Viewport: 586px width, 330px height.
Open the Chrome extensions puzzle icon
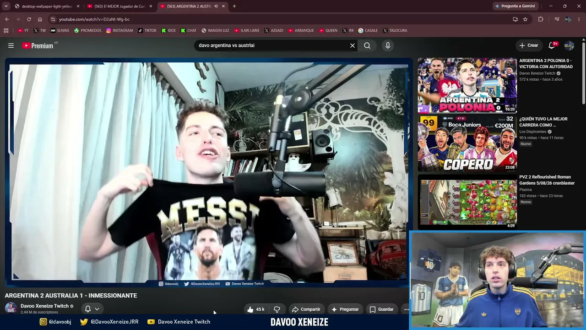541,19
